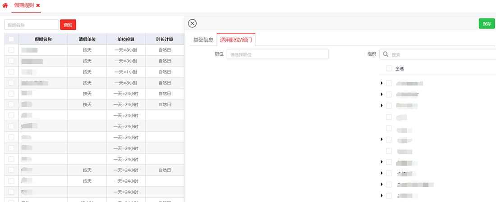
Task: Select the 适用职位/部门 tab
Action: pyautogui.click(x=236, y=40)
